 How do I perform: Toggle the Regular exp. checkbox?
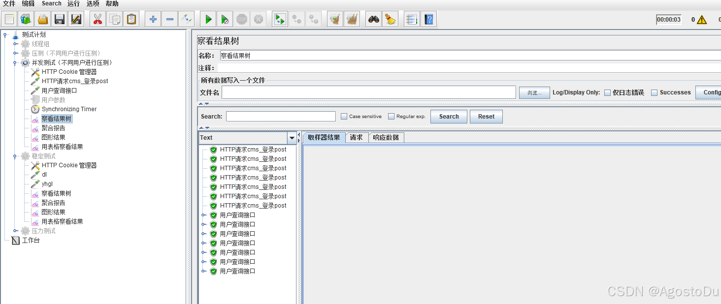[x=392, y=117]
